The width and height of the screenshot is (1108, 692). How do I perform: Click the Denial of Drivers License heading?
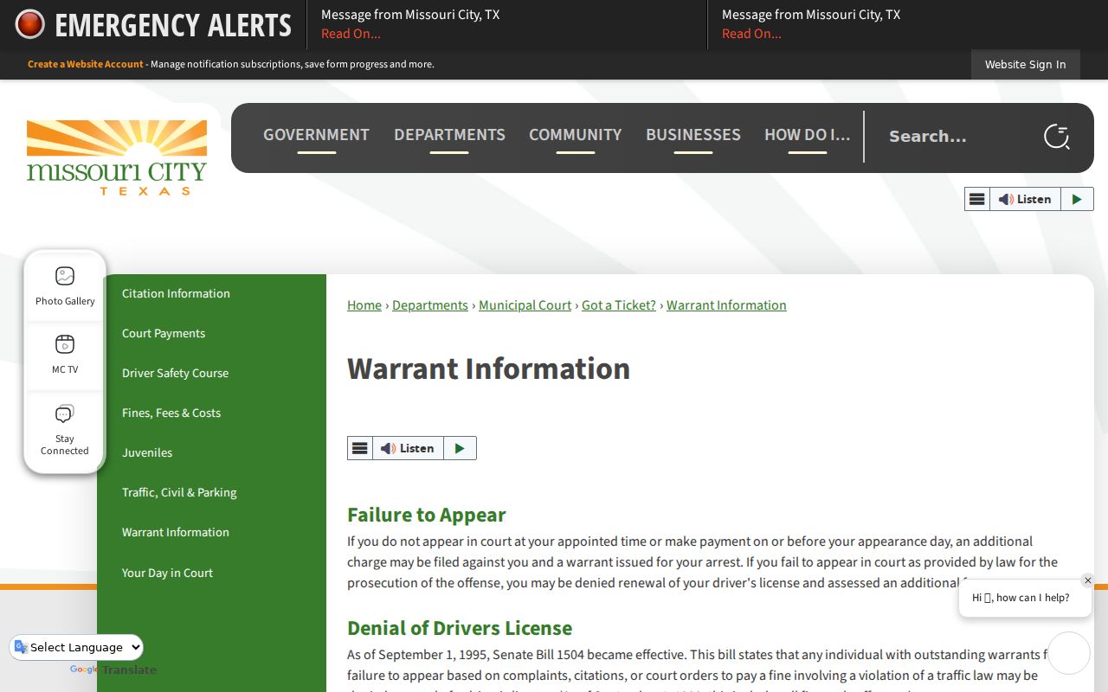(460, 628)
